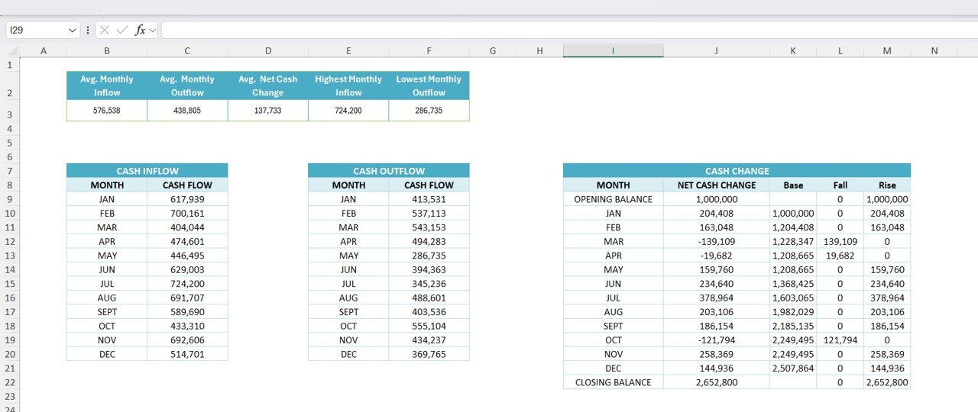Select the 'Rise' column heading
Image resolution: width=978 pixels, height=412 pixels.
click(887, 185)
